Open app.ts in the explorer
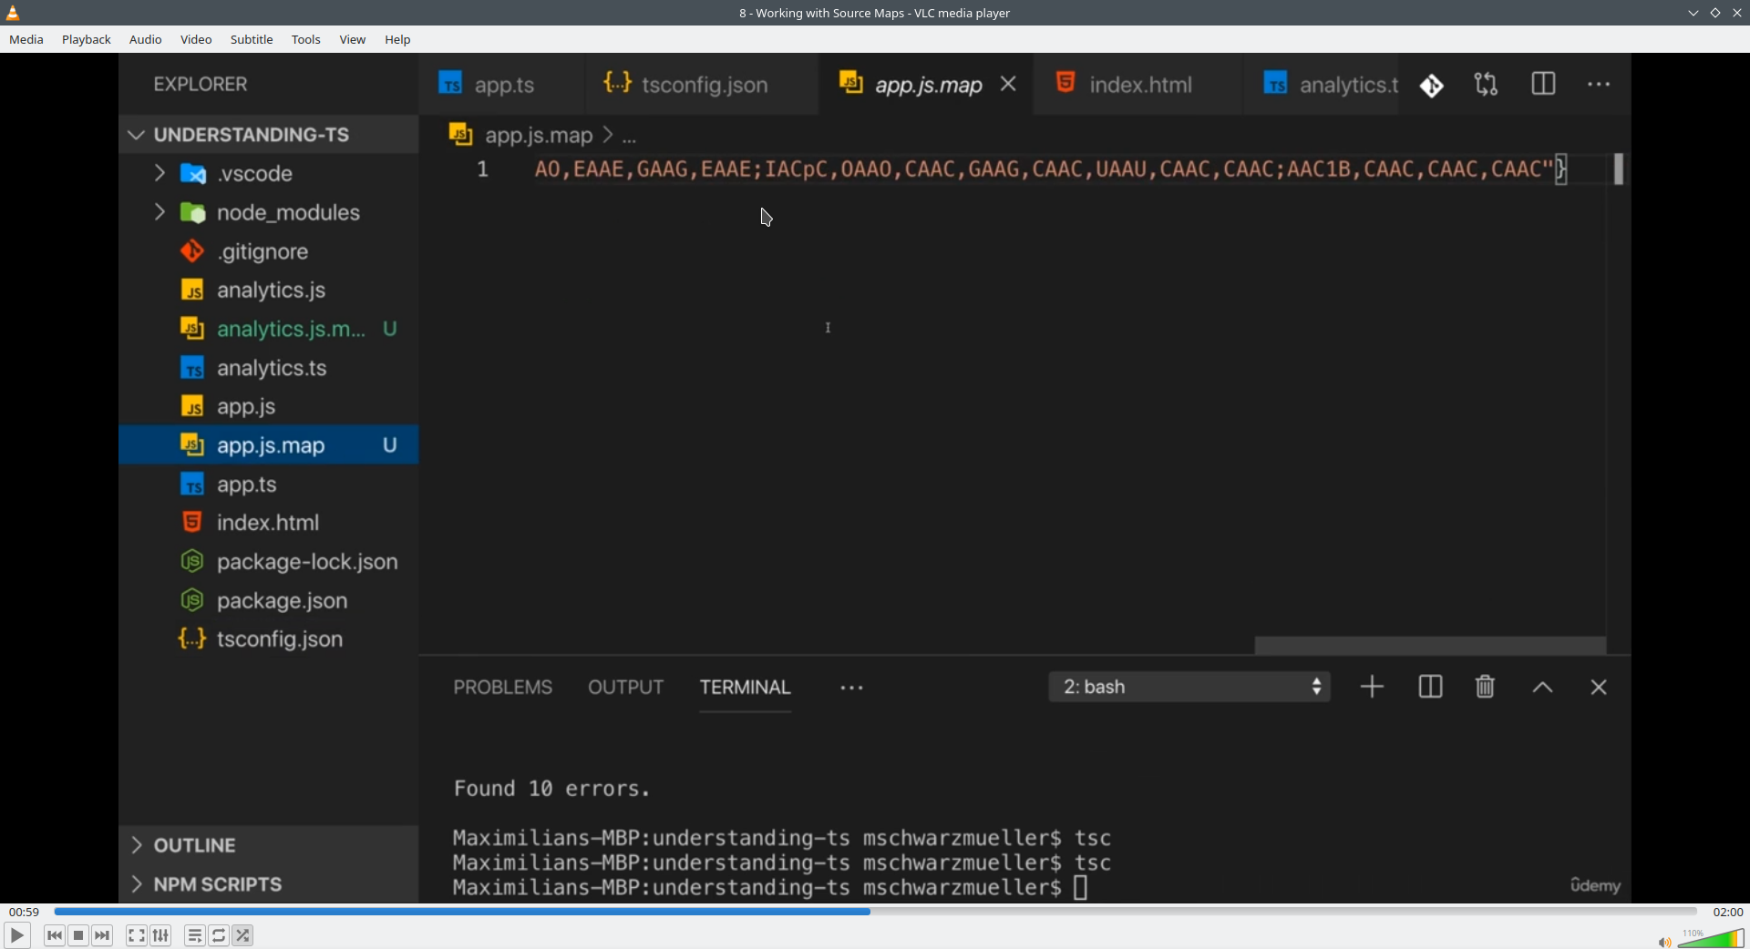Image resolution: width=1750 pixels, height=949 pixels. coord(269,485)
